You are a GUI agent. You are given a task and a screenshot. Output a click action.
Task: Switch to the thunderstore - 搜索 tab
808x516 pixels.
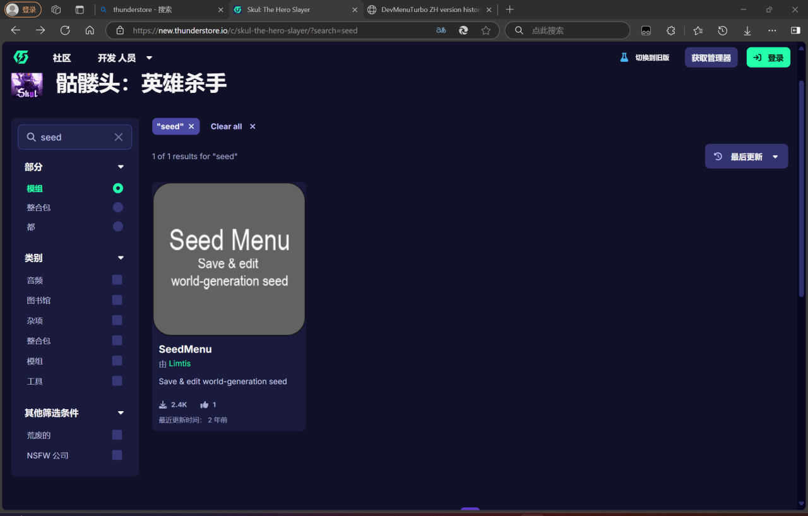[x=162, y=9]
